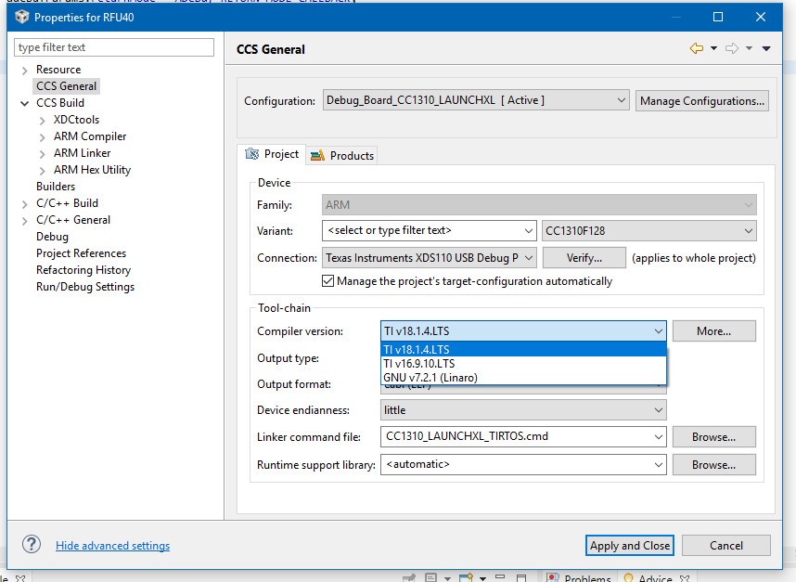Open the Configuration dropdown
Viewport: 796px width, 582px height.
tap(476, 100)
